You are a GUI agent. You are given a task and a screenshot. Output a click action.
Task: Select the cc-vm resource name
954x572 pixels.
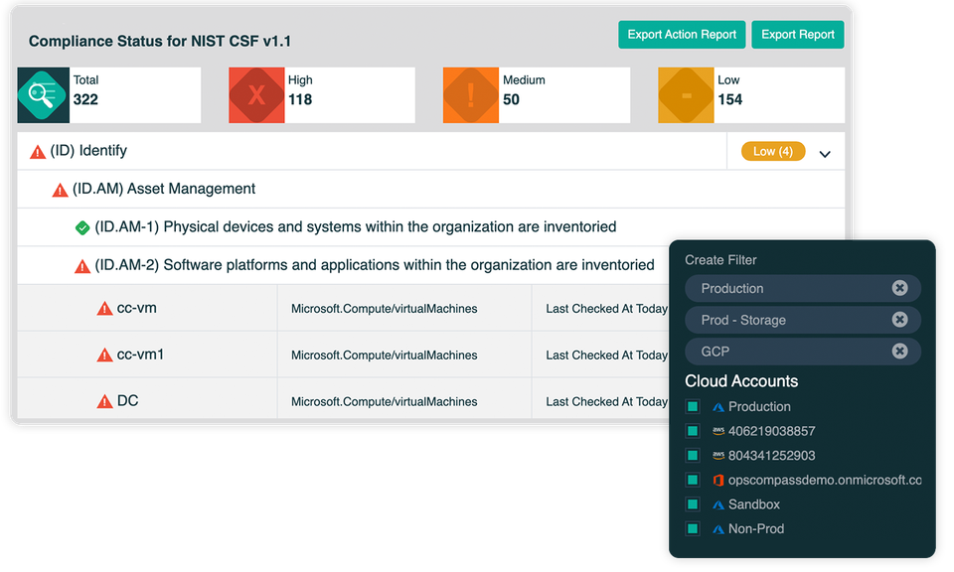(137, 308)
